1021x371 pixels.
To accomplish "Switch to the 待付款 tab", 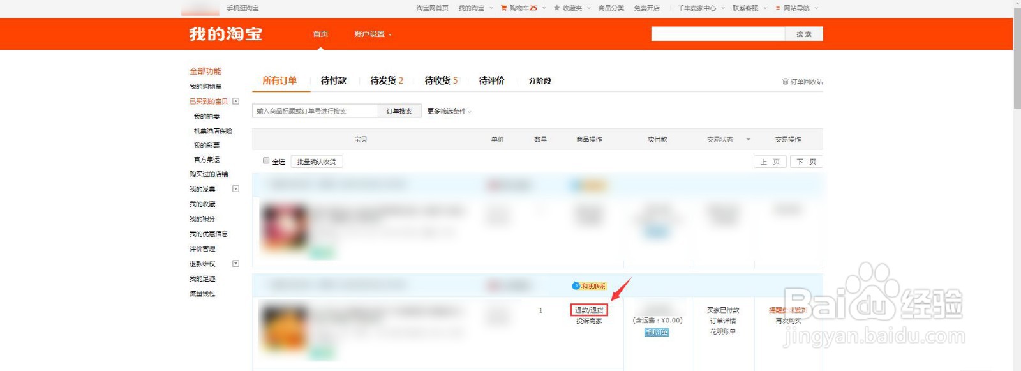I will tap(334, 80).
